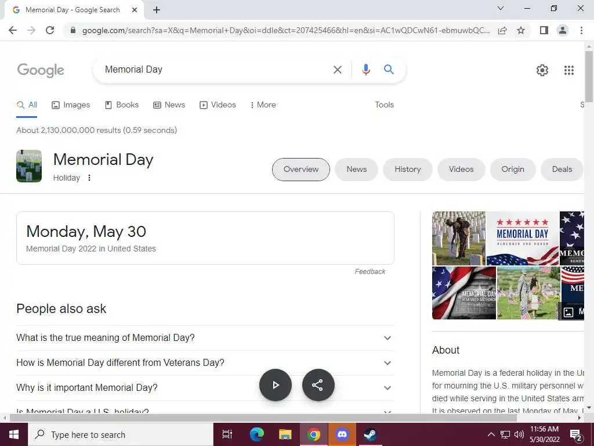Image resolution: width=594 pixels, height=446 pixels.
Task: Click the browser forward arrow
Action: pyautogui.click(x=31, y=30)
